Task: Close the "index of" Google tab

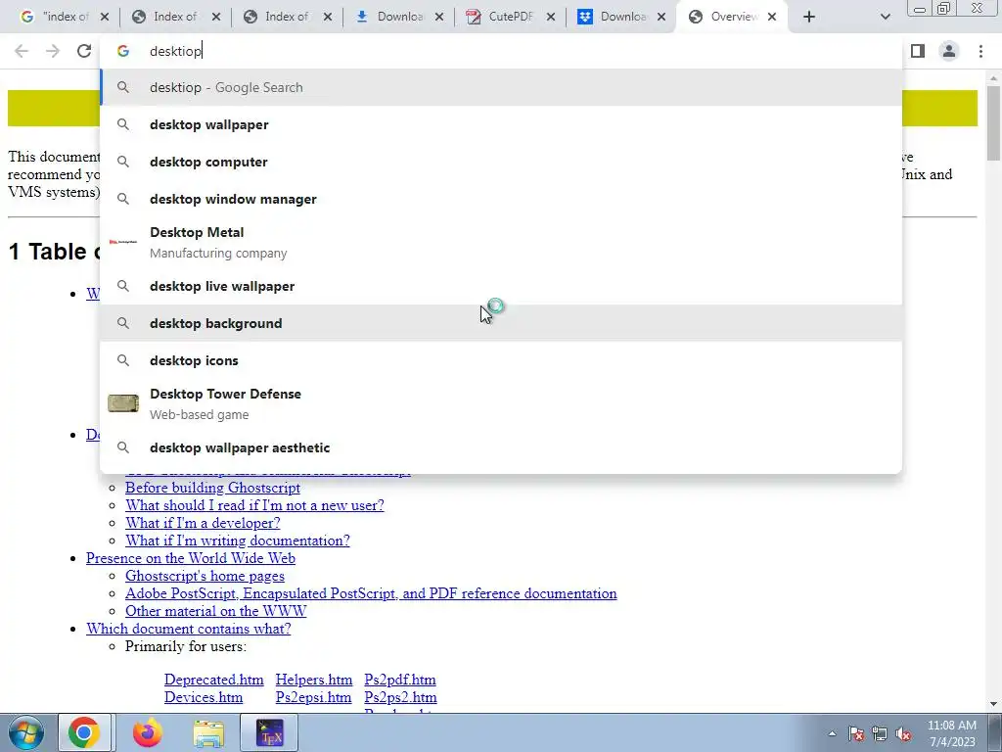Action: tap(105, 17)
